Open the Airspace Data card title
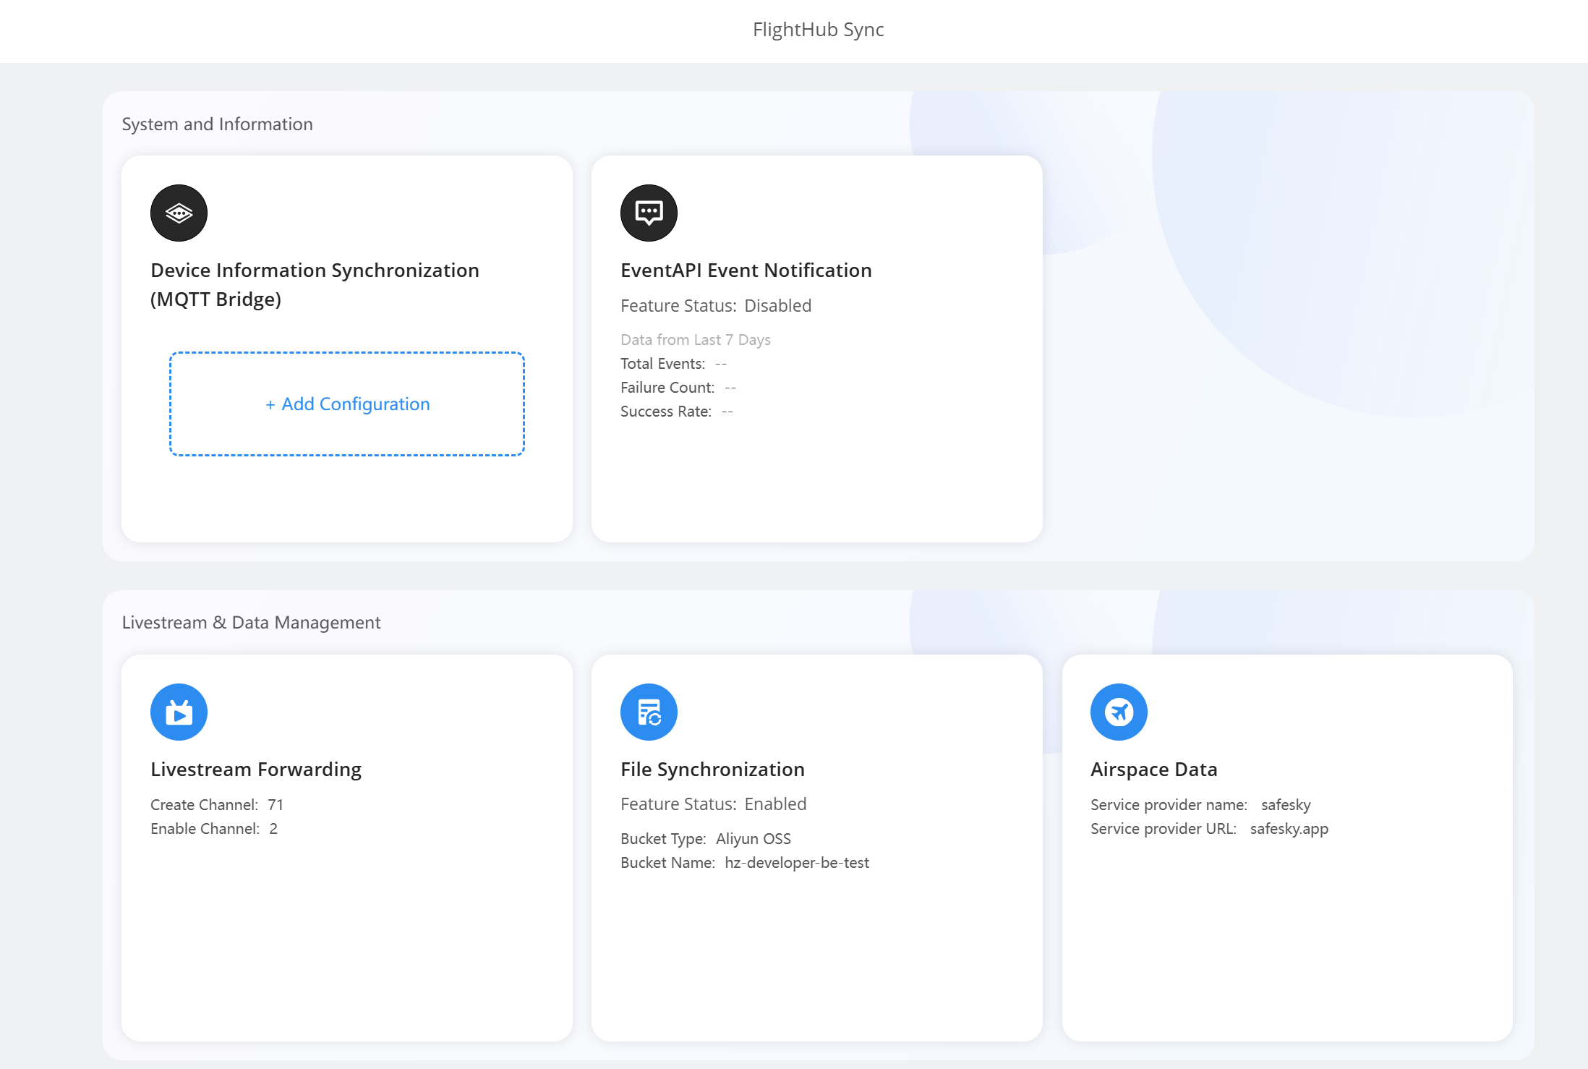The height and width of the screenshot is (1069, 1588). [x=1154, y=769]
